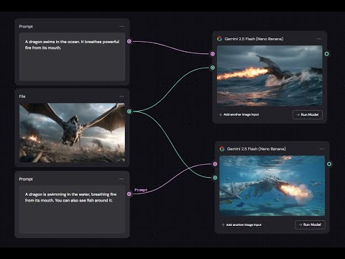This screenshot has width=345, height=259.
Task: Add another image input to lower Gemini node
Action: (241, 224)
